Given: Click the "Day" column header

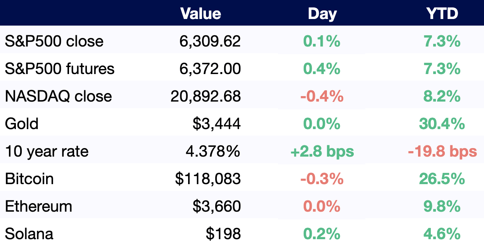Looking at the screenshot, I should point(322,14).
